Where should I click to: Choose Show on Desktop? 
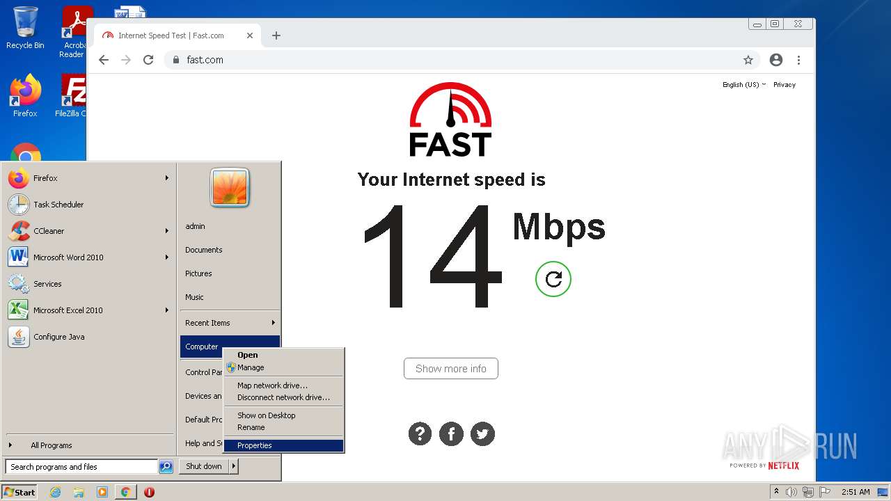[x=284, y=415]
